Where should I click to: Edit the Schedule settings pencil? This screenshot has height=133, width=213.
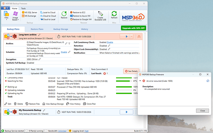pos(69,52)
